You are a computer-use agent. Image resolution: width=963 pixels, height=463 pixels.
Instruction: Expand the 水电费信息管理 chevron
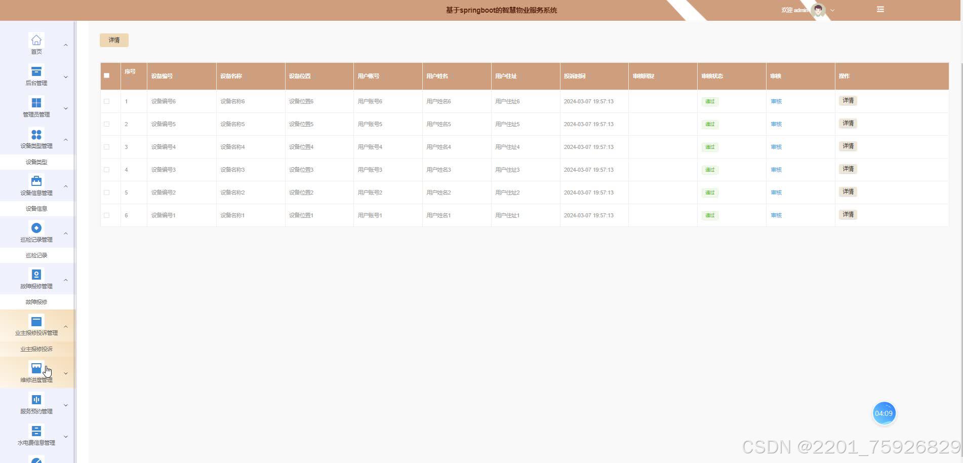coord(66,437)
